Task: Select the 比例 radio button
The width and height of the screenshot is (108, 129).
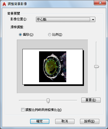Action: 50,35
